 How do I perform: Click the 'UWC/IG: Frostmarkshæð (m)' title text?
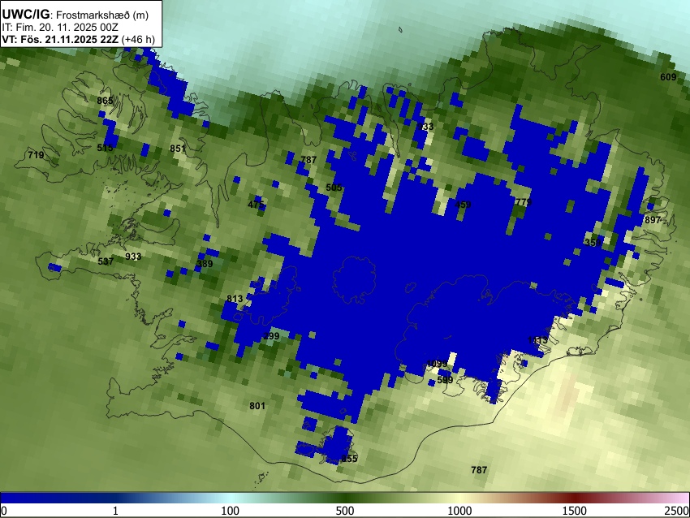tap(75, 15)
